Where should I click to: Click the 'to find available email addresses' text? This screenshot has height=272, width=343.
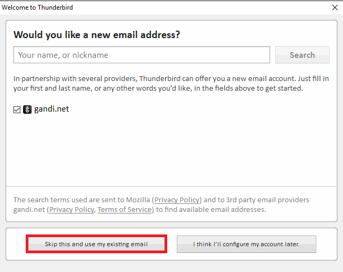[211, 209]
